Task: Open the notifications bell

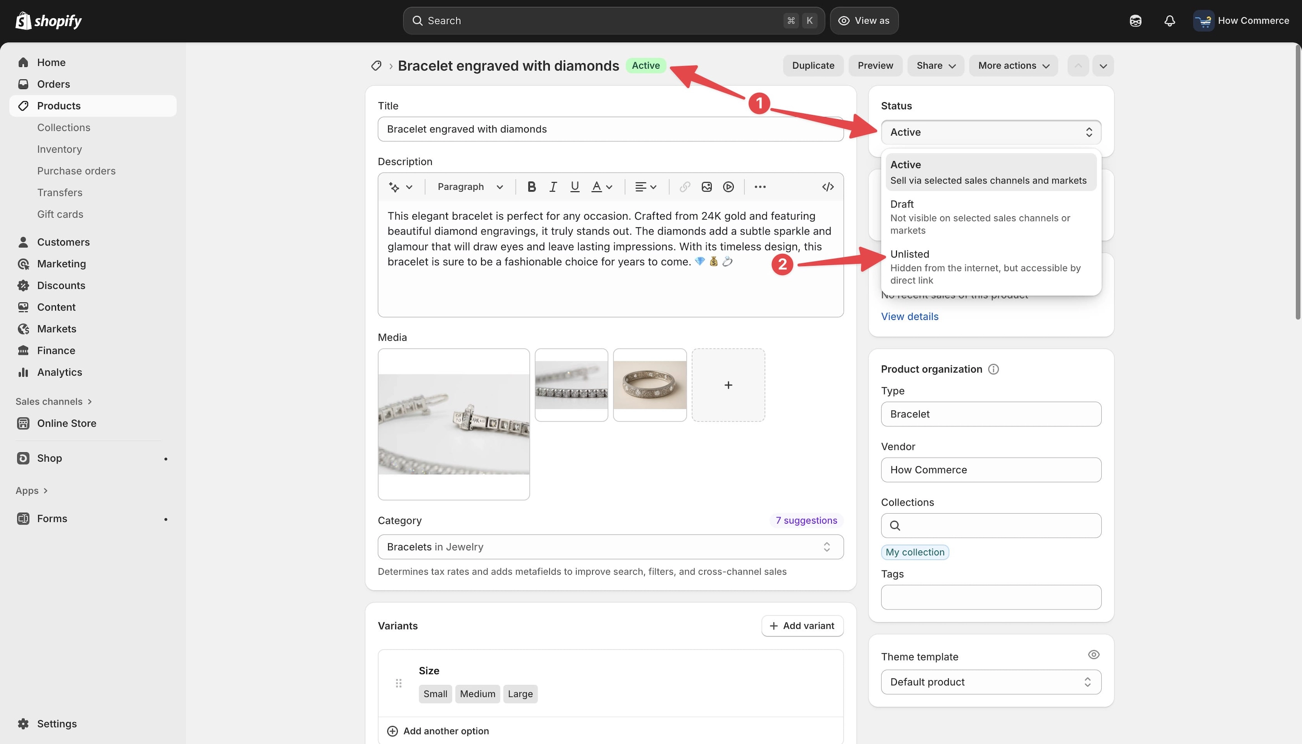Action: 1169,20
